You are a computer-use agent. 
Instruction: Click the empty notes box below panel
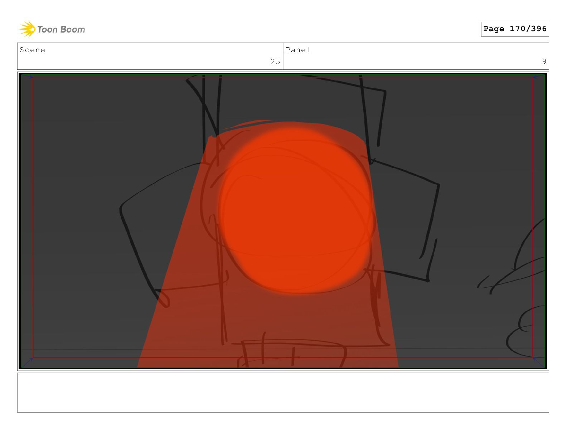point(283,393)
